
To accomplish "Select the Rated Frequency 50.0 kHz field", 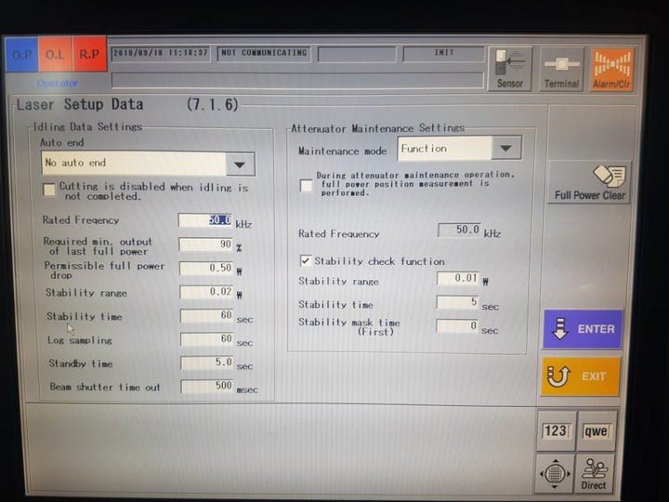I will (205, 220).
